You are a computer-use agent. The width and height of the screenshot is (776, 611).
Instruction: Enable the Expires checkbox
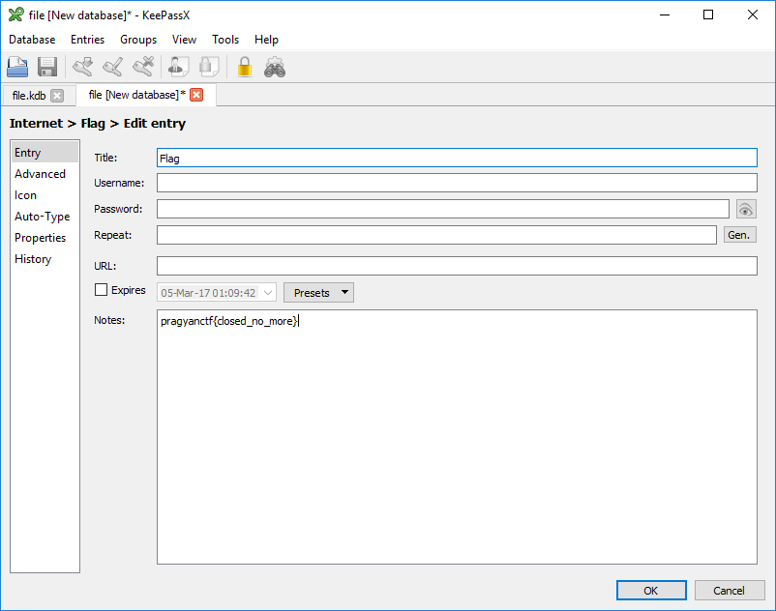[101, 290]
